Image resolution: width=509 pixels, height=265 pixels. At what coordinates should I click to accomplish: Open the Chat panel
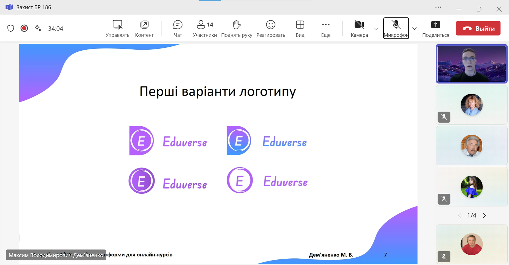[x=178, y=28]
